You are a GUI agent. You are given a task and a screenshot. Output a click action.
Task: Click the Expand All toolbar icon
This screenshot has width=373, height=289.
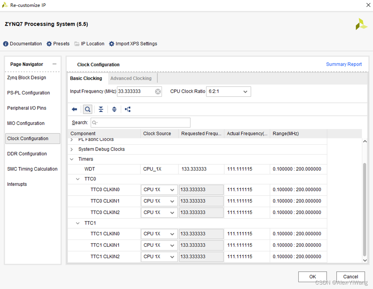(x=114, y=109)
